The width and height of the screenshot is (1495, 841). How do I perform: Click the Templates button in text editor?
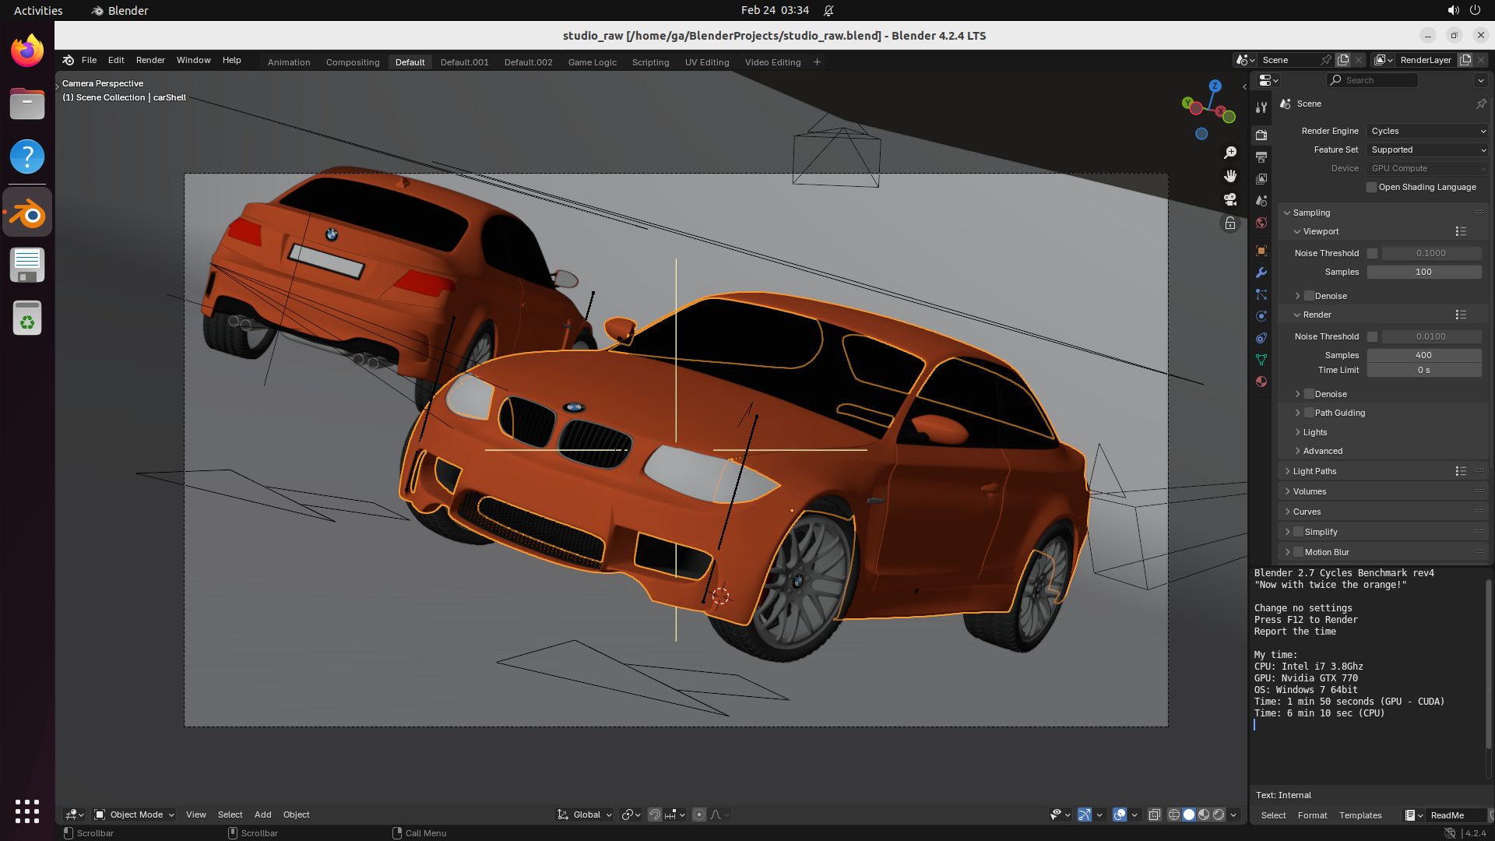click(x=1360, y=815)
